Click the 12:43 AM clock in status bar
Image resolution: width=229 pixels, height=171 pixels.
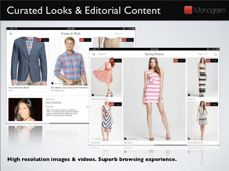point(154,49)
